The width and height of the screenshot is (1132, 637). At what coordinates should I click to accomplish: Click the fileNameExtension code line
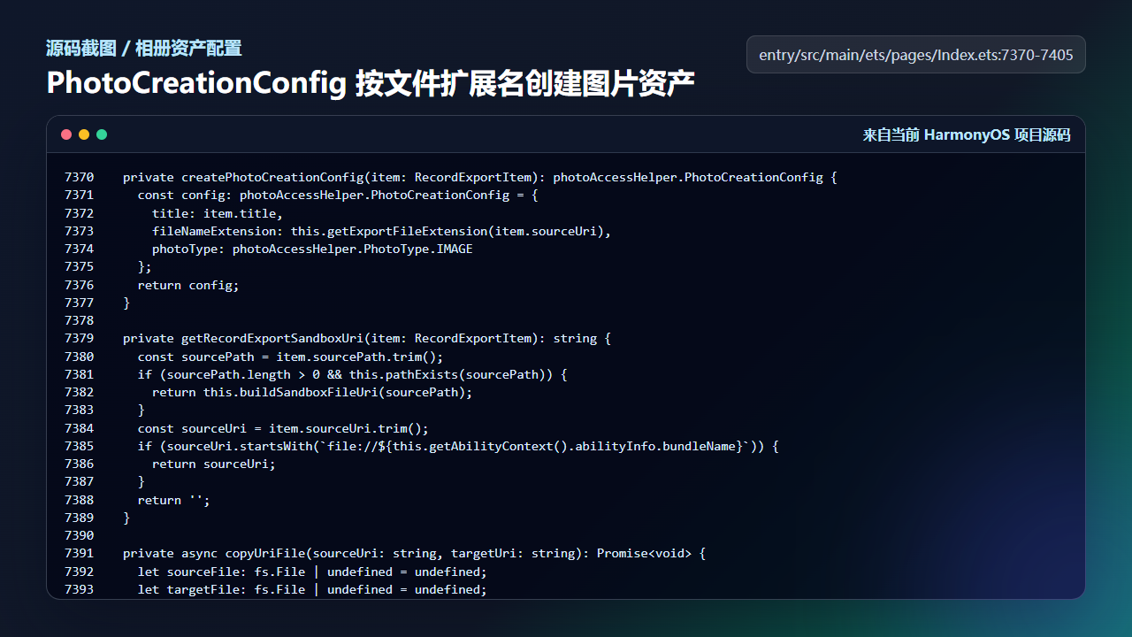click(382, 231)
